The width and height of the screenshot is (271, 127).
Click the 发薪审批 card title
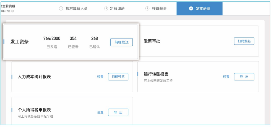(x=152, y=41)
